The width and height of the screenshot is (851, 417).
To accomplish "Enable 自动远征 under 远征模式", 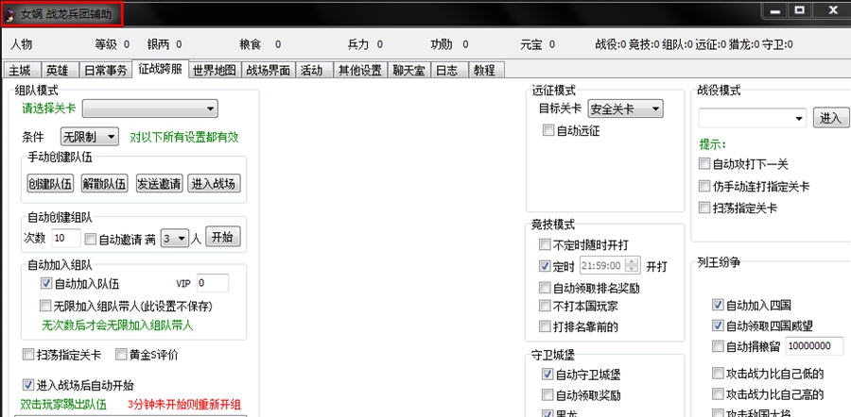I will 548,131.
